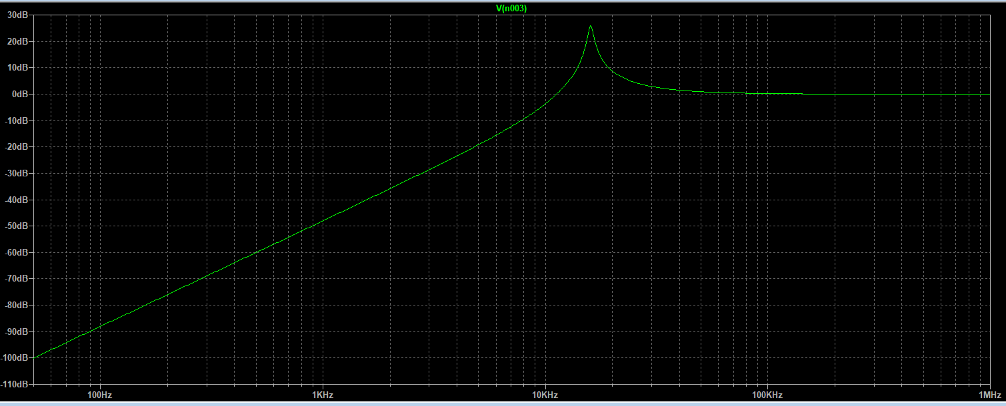This screenshot has height=406, width=1006.
Task: Click the 10KHz frequency axis label
Action: pyautogui.click(x=545, y=395)
